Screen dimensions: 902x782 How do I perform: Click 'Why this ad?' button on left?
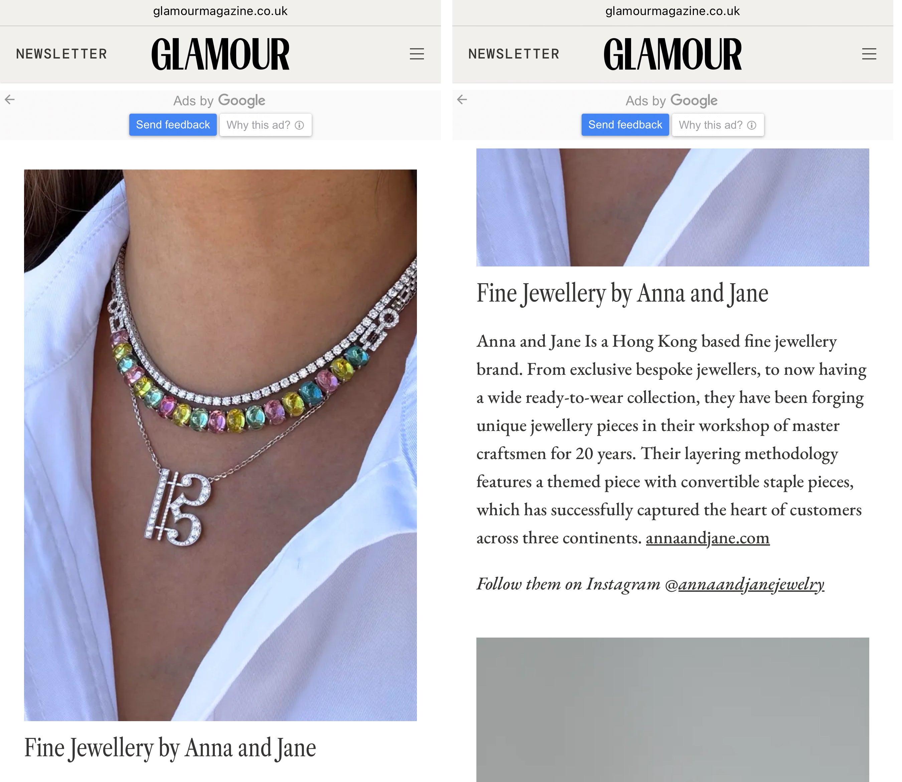(266, 125)
